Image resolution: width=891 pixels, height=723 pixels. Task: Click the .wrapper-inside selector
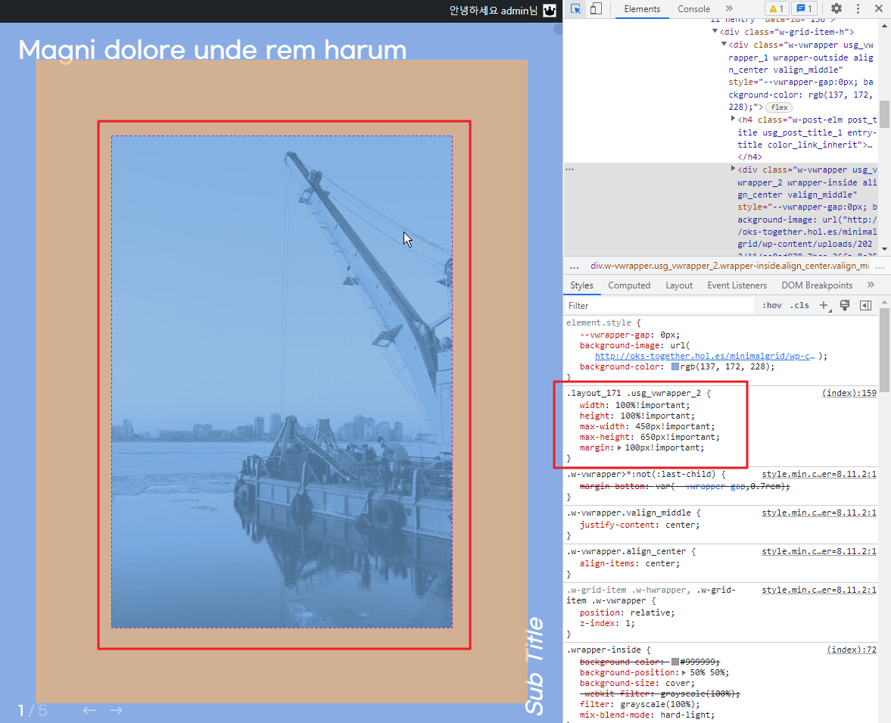(x=603, y=650)
